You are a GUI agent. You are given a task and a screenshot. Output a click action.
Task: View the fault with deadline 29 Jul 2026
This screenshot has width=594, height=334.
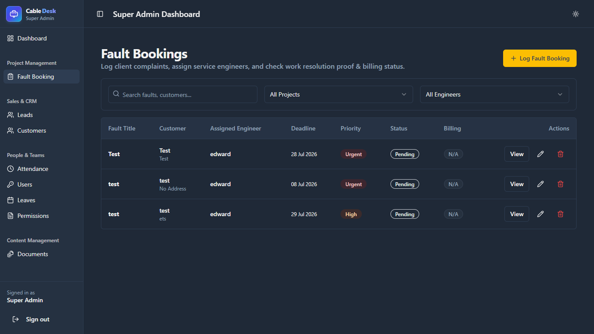(x=517, y=214)
